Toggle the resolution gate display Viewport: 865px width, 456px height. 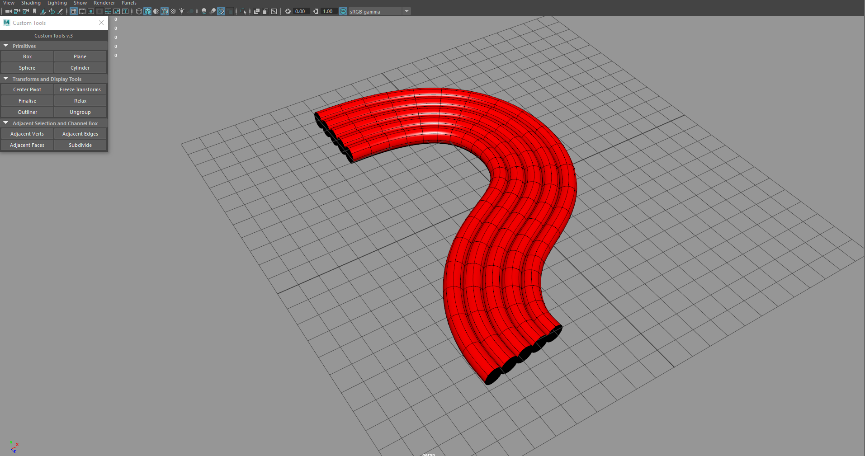tap(90, 11)
